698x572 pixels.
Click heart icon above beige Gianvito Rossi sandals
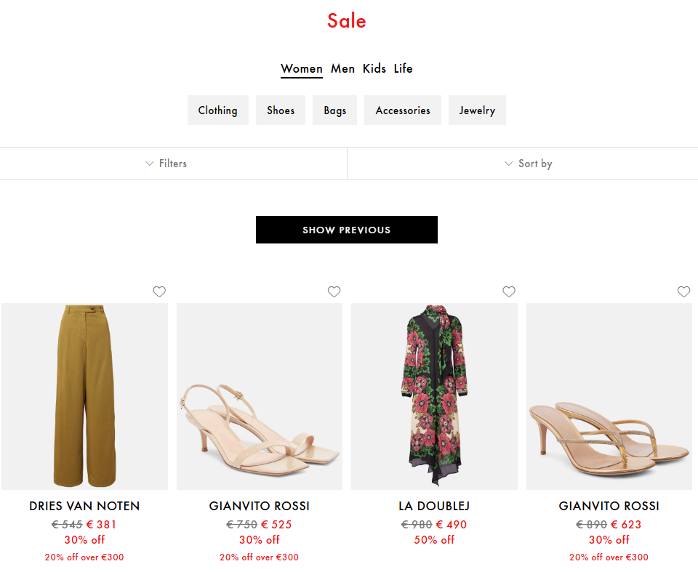[x=334, y=291]
